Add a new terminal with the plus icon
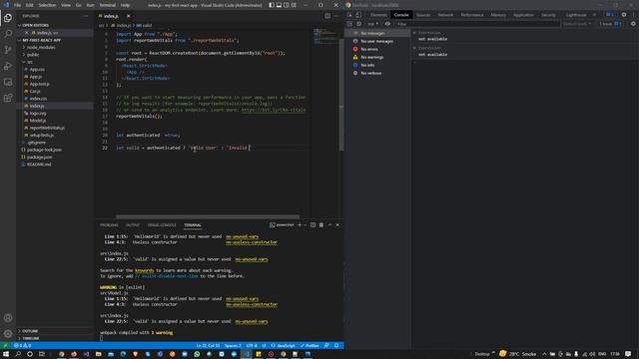 pyautogui.click(x=300, y=224)
